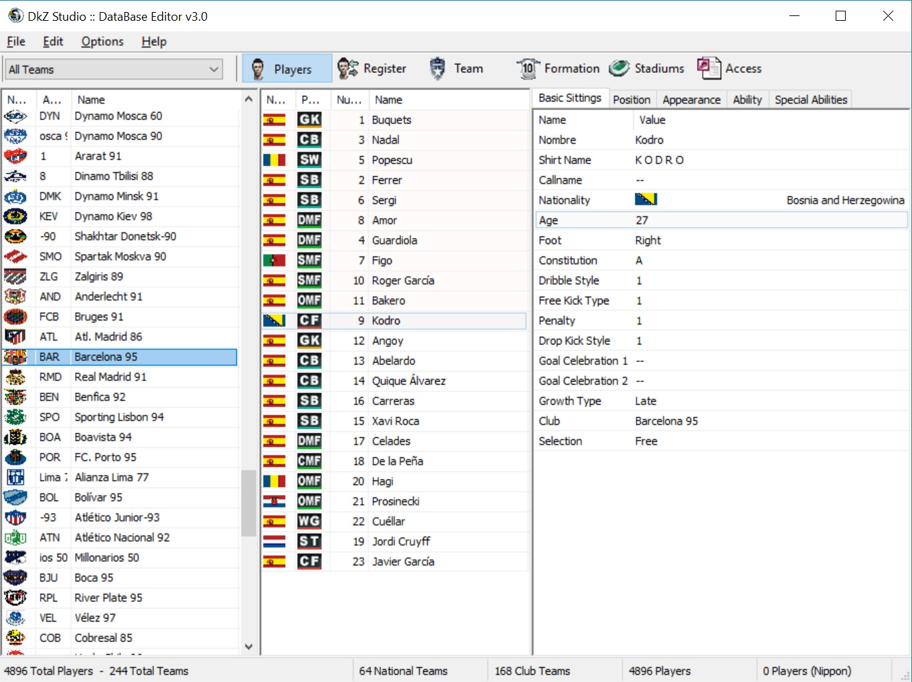
Task: Click the SW position badge for Popescu
Action: tap(309, 160)
